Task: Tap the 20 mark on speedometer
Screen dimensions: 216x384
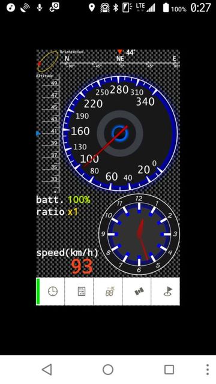Action: pyautogui.click(x=144, y=170)
